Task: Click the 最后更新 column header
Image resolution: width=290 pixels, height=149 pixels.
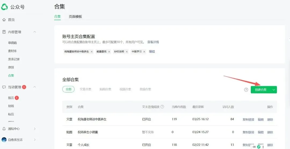Action: tap(198, 107)
